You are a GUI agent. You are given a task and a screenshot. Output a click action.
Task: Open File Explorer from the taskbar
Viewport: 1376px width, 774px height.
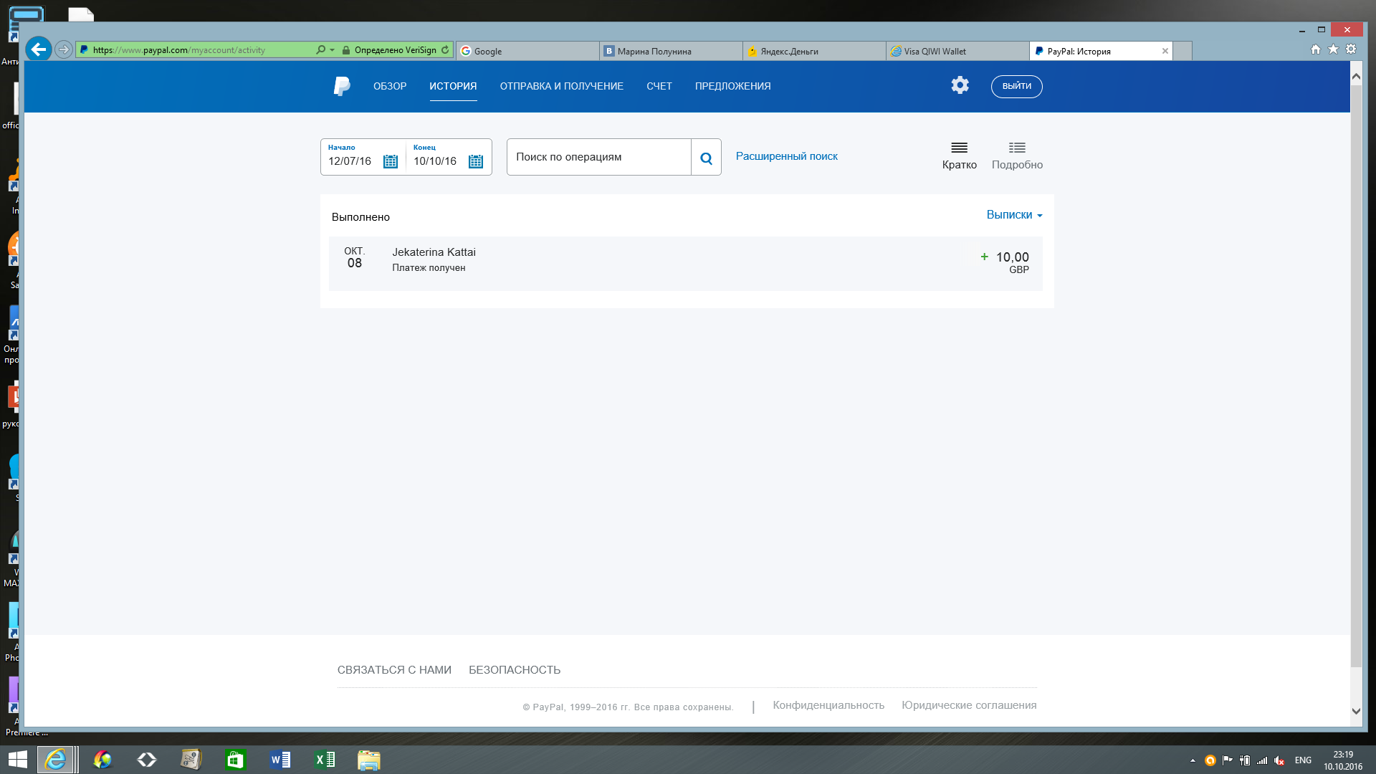[x=369, y=760]
